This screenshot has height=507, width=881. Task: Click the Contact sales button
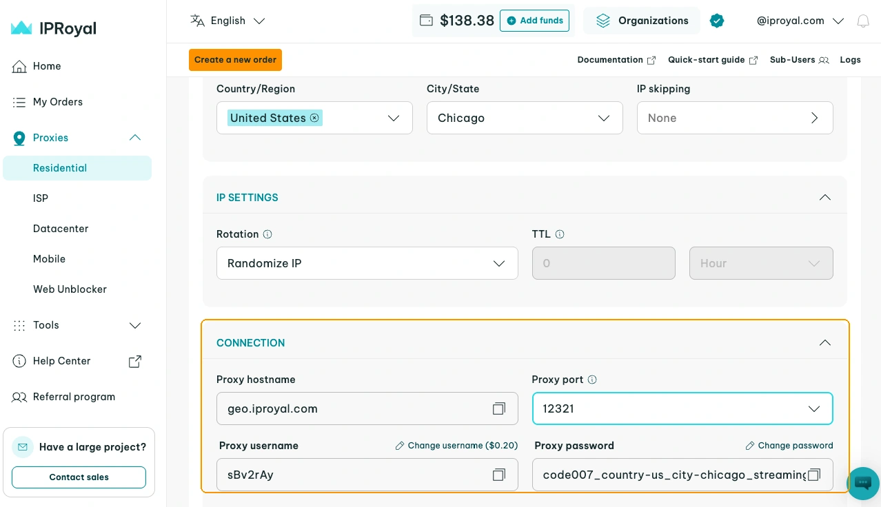pyautogui.click(x=79, y=477)
